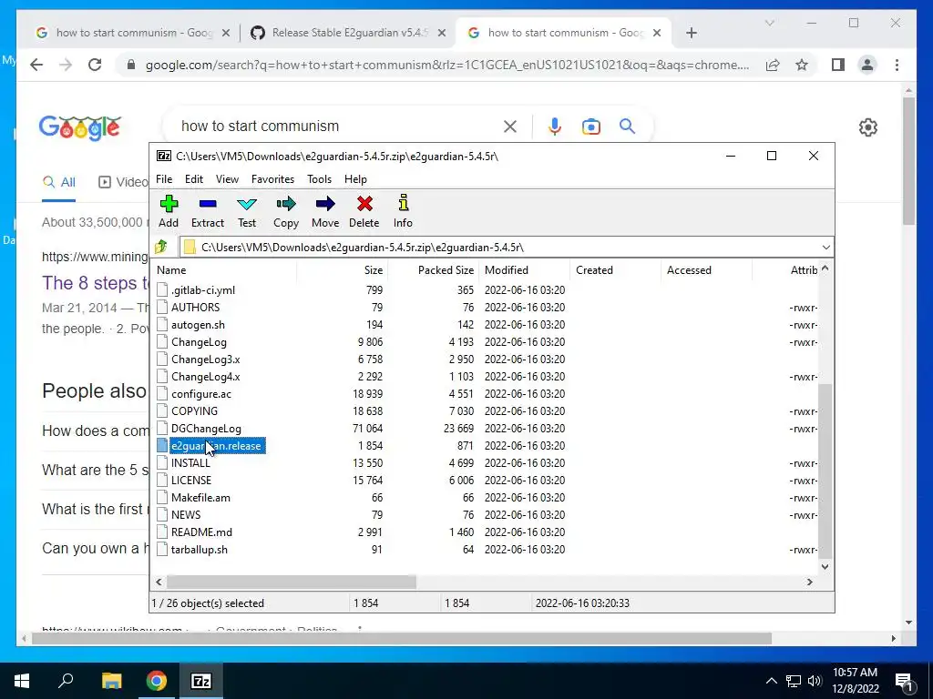Select the README.md file
Image resolution: width=933 pixels, height=699 pixels.
201,532
